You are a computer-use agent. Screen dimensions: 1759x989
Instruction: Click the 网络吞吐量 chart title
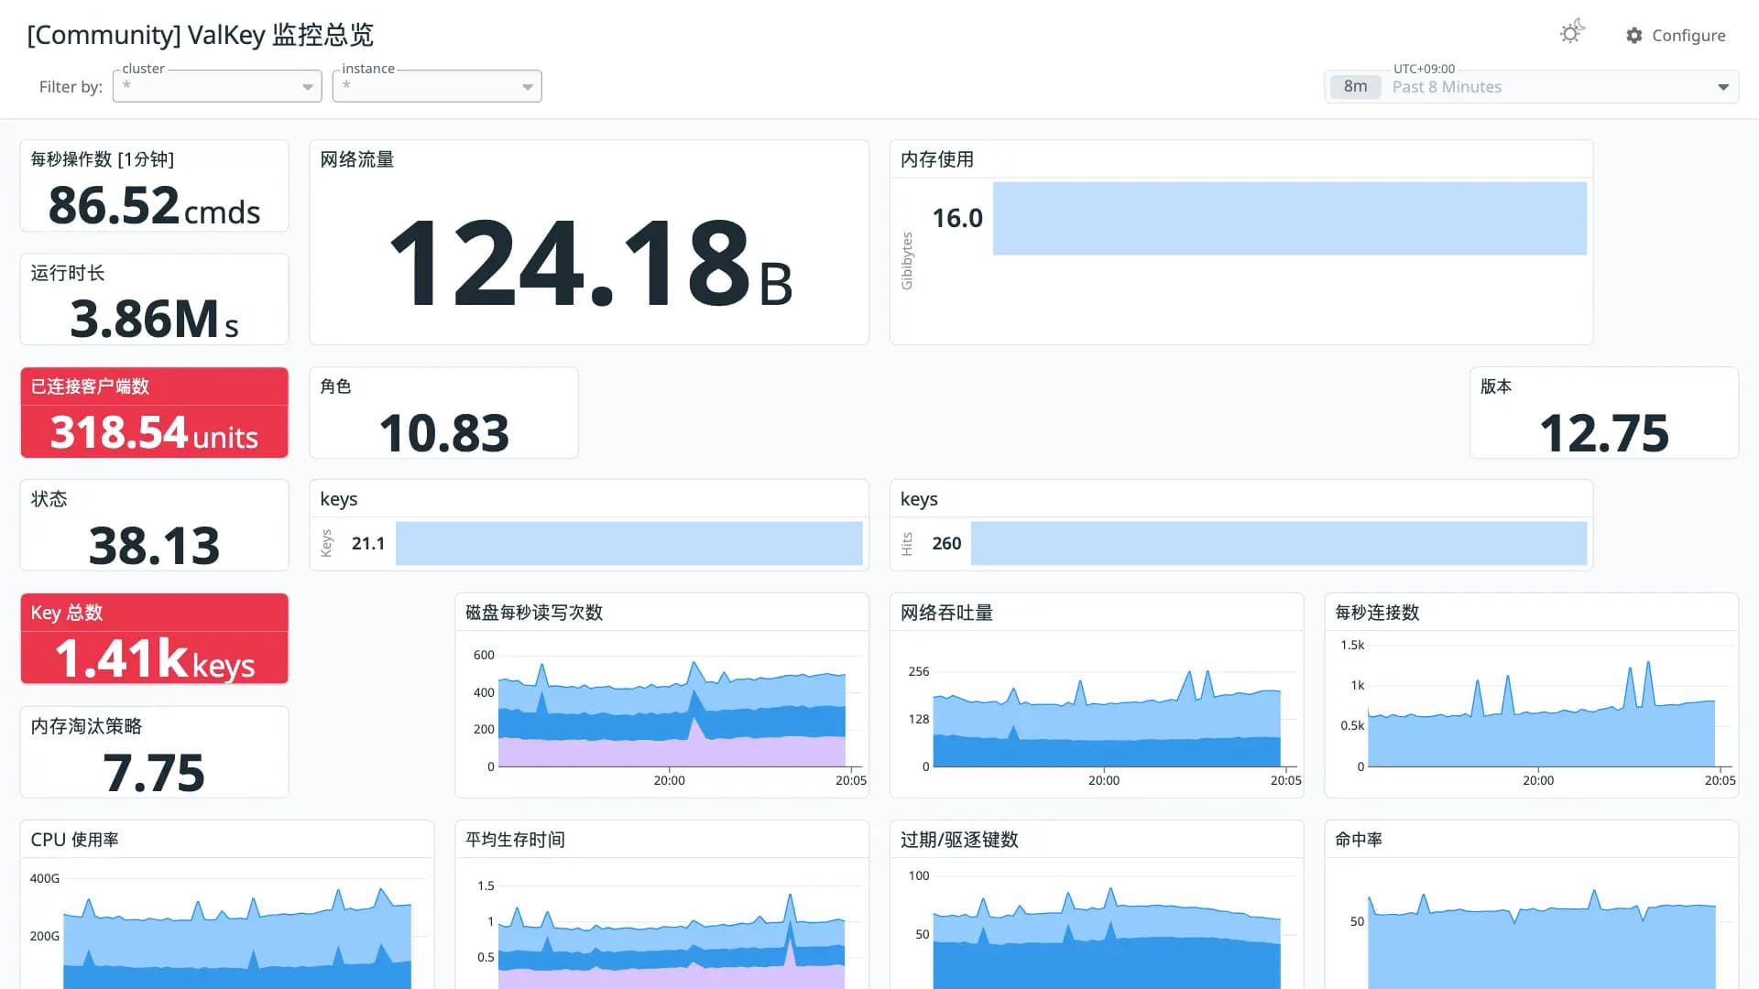tap(946, 613)
